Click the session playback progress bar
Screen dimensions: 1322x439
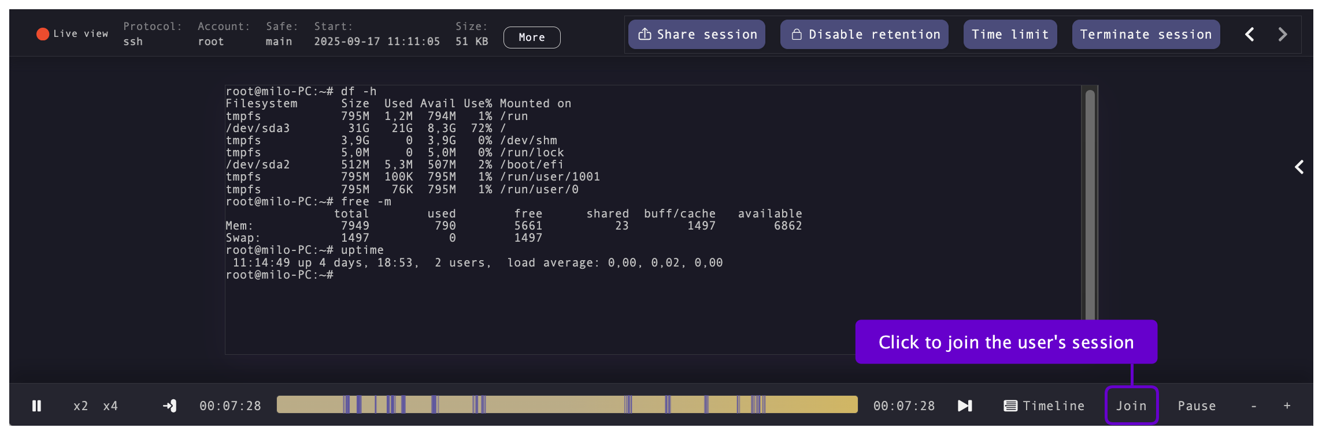(567, 404)
